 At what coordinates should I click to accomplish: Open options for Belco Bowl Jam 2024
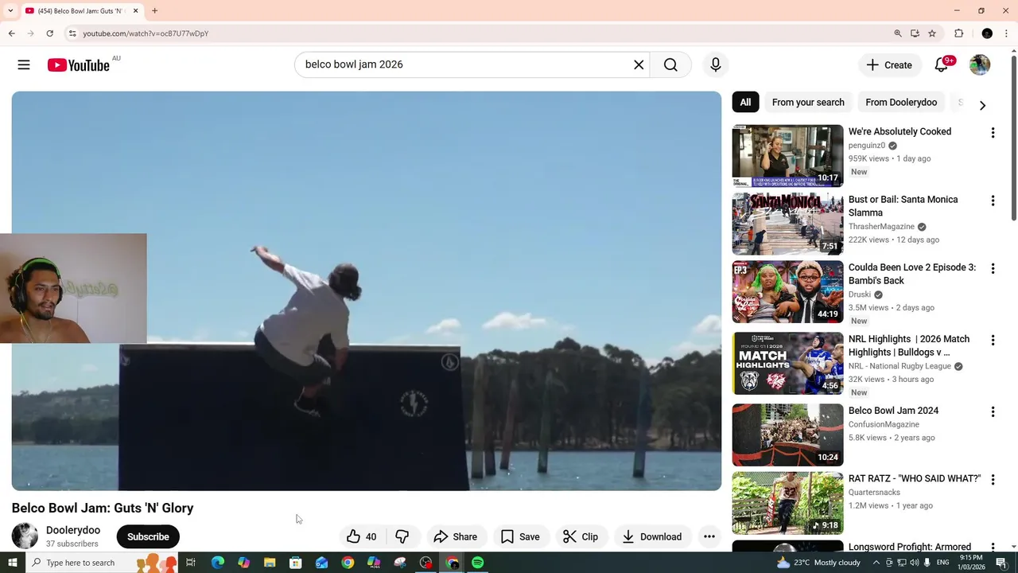[x=993, y=412]
